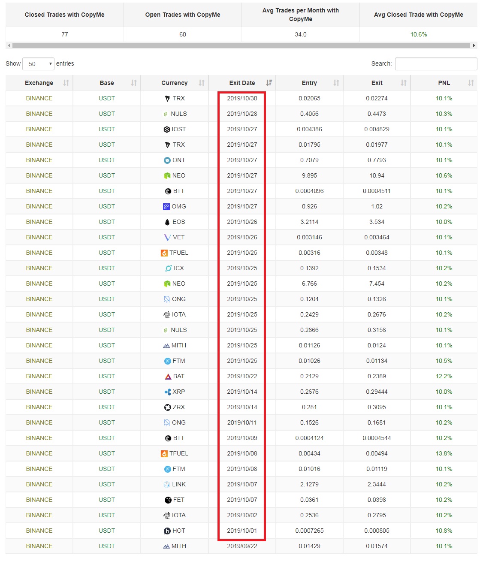Sort table by Exchange column
483x561 pixels.
66,83
